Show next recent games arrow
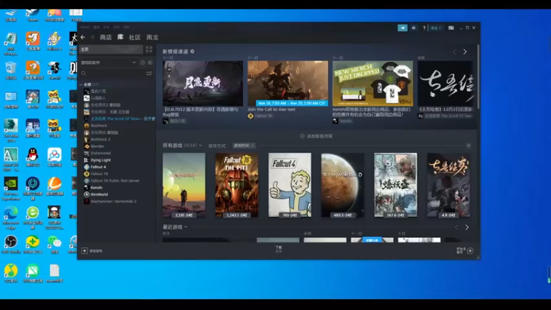Screen dimensions: 551x310 tap(467, 227)
